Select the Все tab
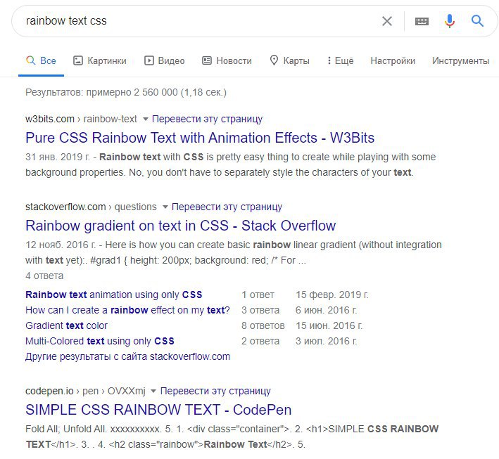This screenshot has height=459, width=499. [x=41, y=60]
